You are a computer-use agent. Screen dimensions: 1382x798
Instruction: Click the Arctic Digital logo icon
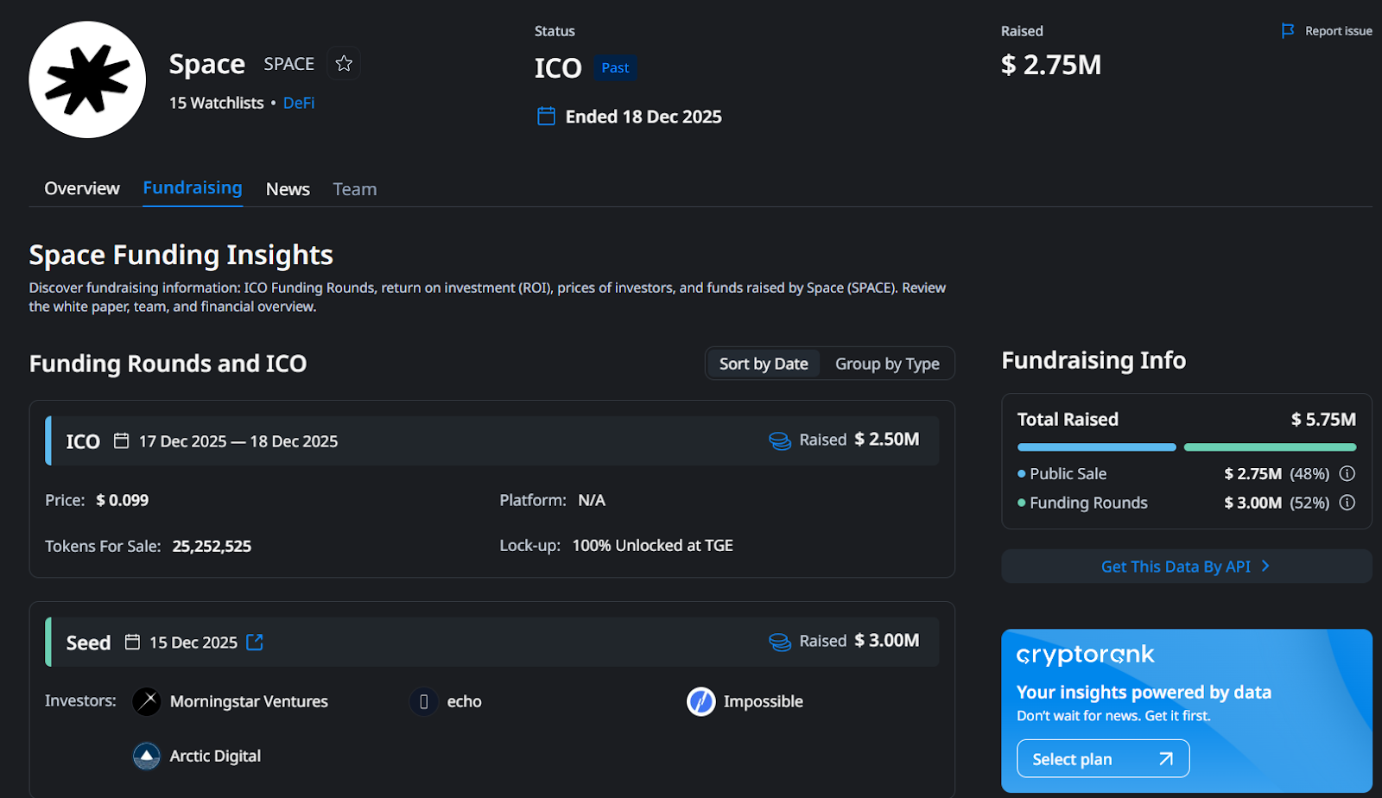[x=147, y=757]
